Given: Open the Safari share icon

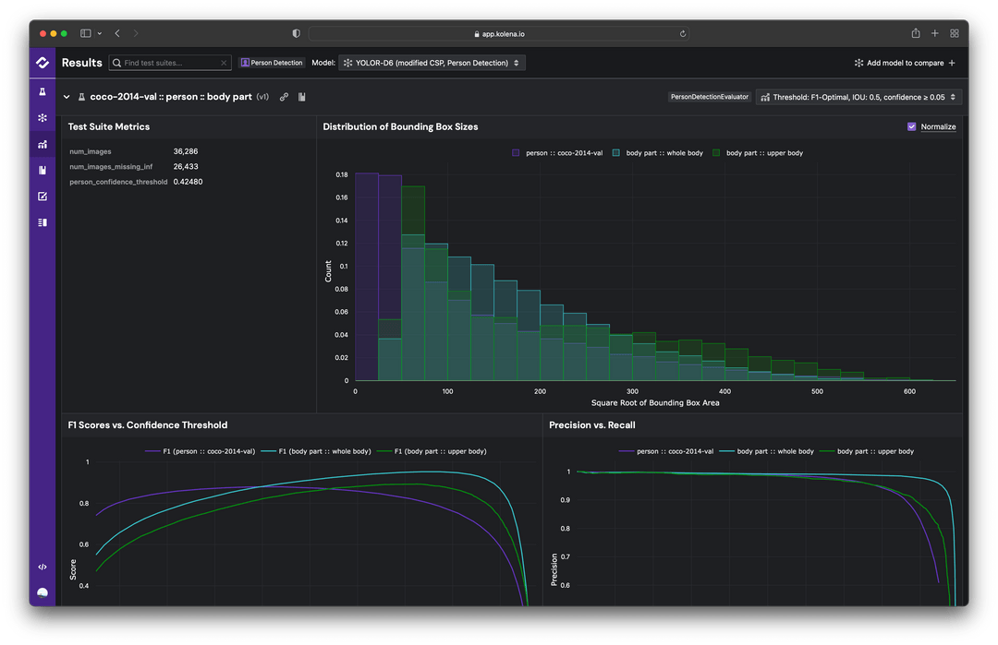Looking at the screenshot, I should (x=915, y=33).
